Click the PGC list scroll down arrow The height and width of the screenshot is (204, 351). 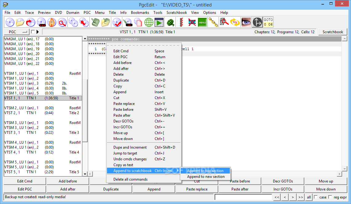point(85,174)
